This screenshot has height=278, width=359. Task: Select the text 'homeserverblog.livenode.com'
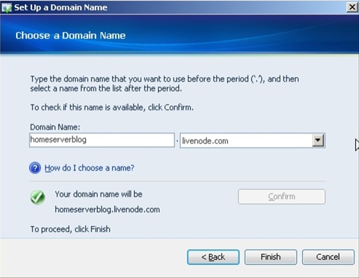[107, 209]
